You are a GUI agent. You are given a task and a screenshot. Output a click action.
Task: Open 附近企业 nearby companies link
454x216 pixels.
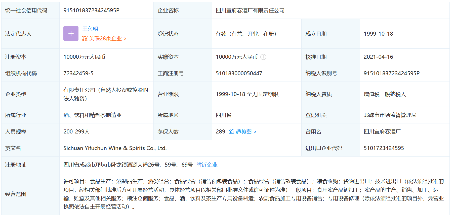point(207,165)
